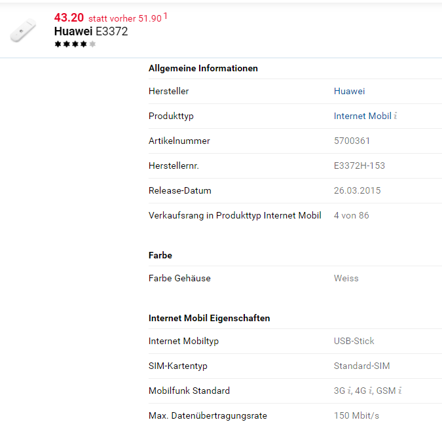This screenshot has width=442, height=437.
Task: Click the info icon after GSM
Action: coord(399,391)
